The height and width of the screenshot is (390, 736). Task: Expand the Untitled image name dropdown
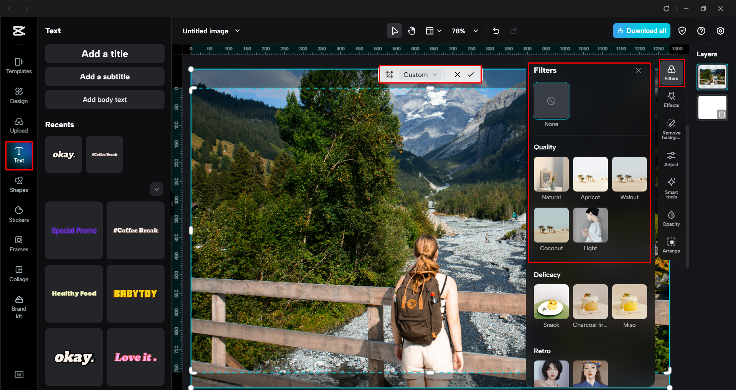pos(237,31)
